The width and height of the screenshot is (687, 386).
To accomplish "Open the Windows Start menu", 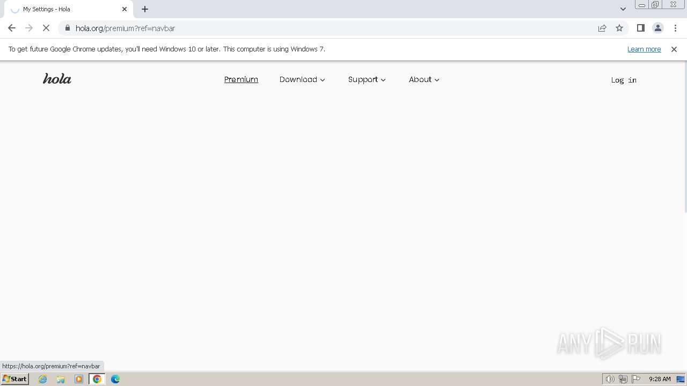I will click(14, 379).
